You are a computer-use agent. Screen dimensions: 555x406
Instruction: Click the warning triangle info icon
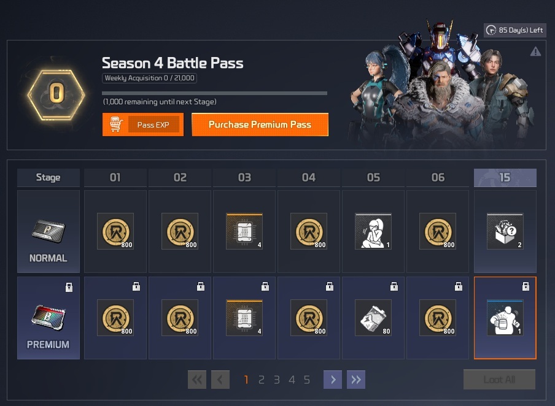[x=535, y=52]
